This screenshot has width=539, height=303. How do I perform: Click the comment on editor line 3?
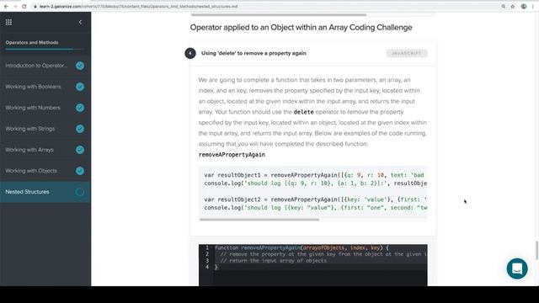click(273, 261)
